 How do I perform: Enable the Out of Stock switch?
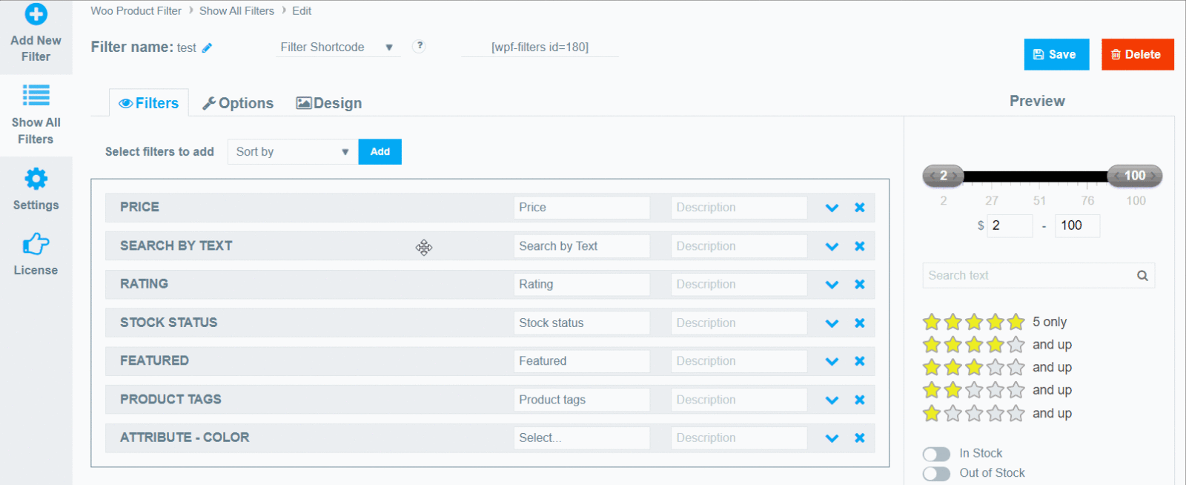coord(936,474)
